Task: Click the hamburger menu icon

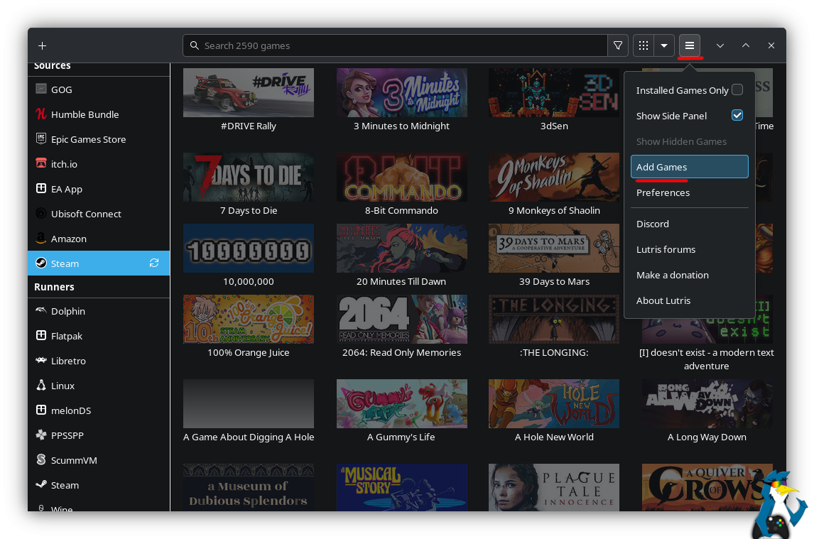Action: [689, 45]
